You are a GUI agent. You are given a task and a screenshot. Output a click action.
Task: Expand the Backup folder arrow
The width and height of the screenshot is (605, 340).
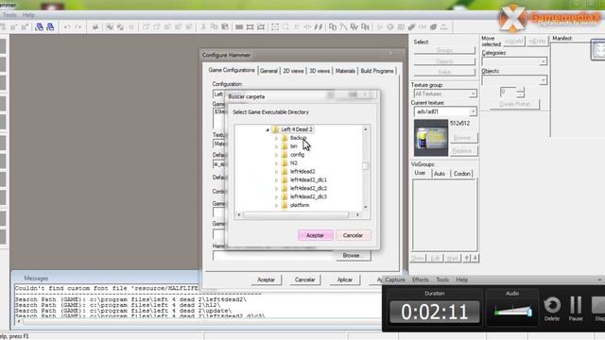click(276, 138)
